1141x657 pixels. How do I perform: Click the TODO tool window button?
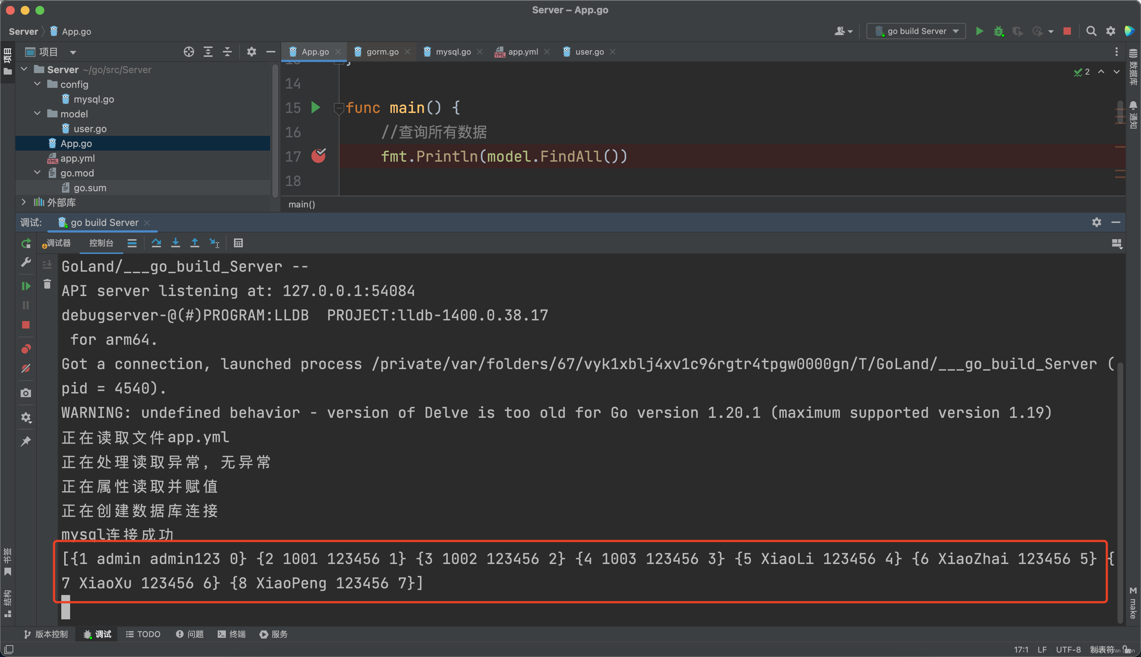pyautogui.click(x=144, y=634)
